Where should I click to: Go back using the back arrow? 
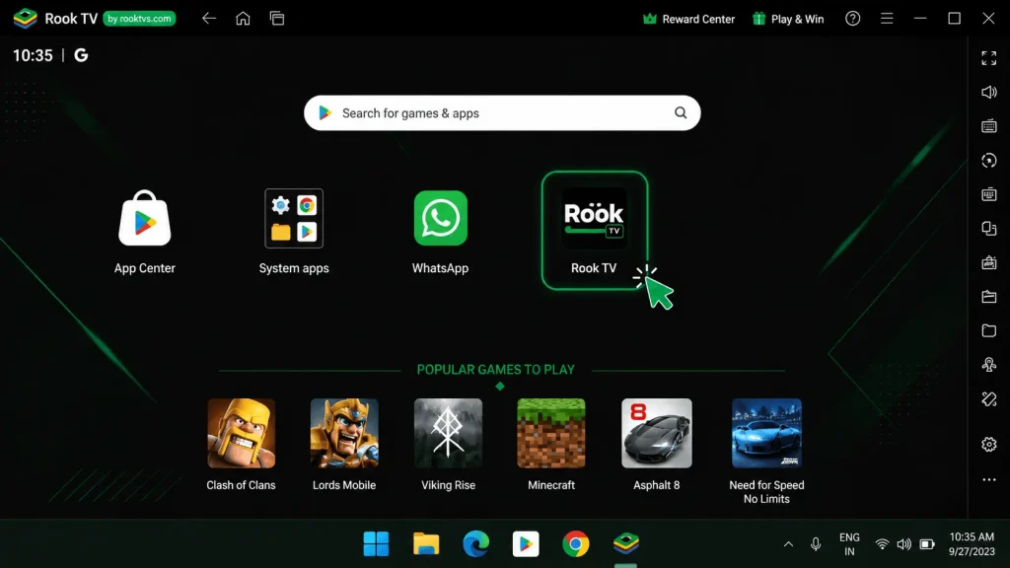tap(209, 19)
